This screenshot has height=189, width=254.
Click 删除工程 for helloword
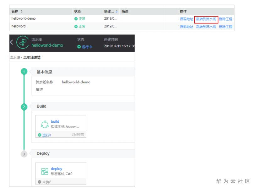pyautogui.click(x=225, y=27)
